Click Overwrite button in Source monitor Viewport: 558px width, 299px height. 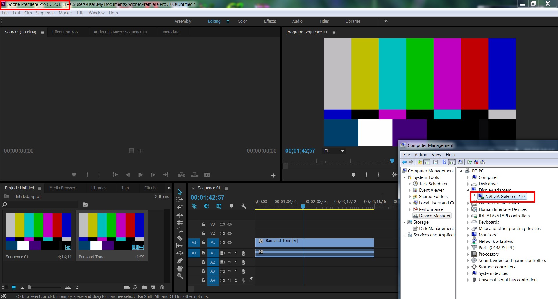click(194, 175)
